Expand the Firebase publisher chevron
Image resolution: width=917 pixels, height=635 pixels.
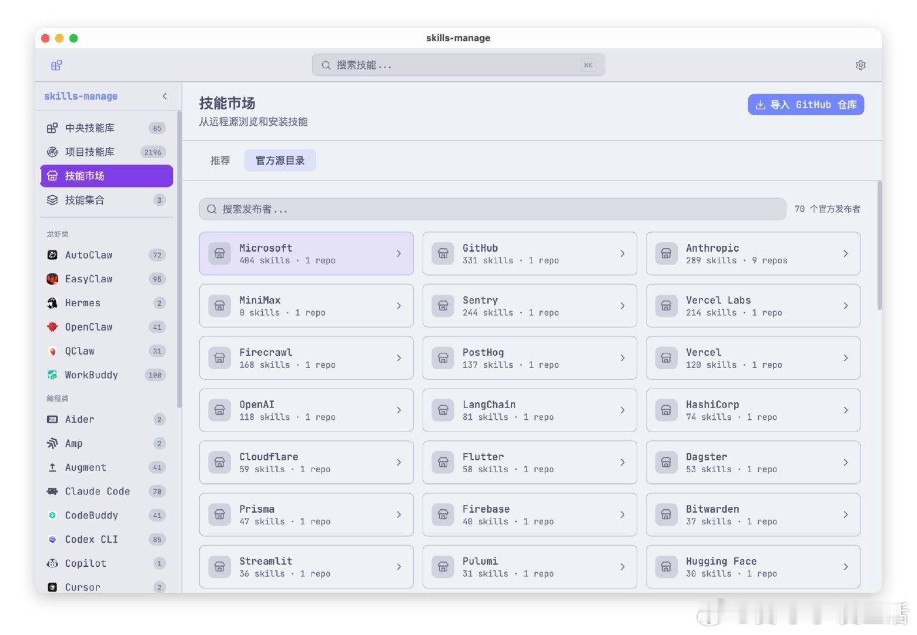(x=623, y=514)
